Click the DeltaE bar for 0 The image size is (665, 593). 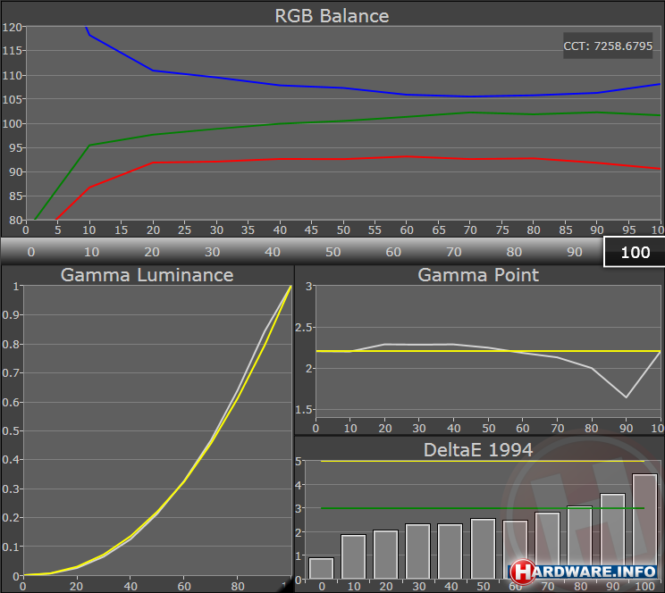pos(322,568)
